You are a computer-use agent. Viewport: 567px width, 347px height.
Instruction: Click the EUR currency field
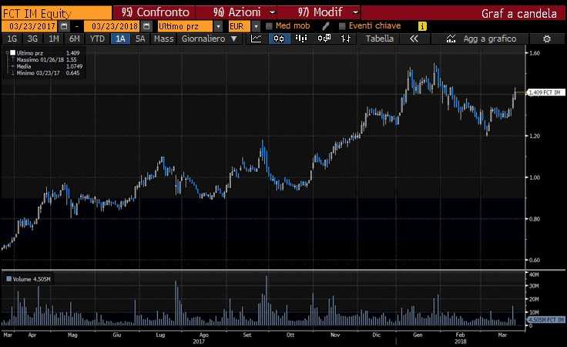[239, 26]
